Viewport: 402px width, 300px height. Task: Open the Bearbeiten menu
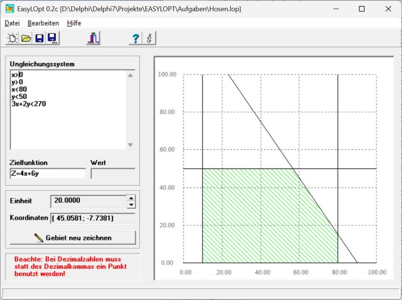(x=43, y=23)
